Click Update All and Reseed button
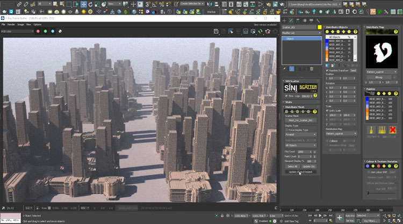Screen dimensions: 403x224 pos(300,172)
